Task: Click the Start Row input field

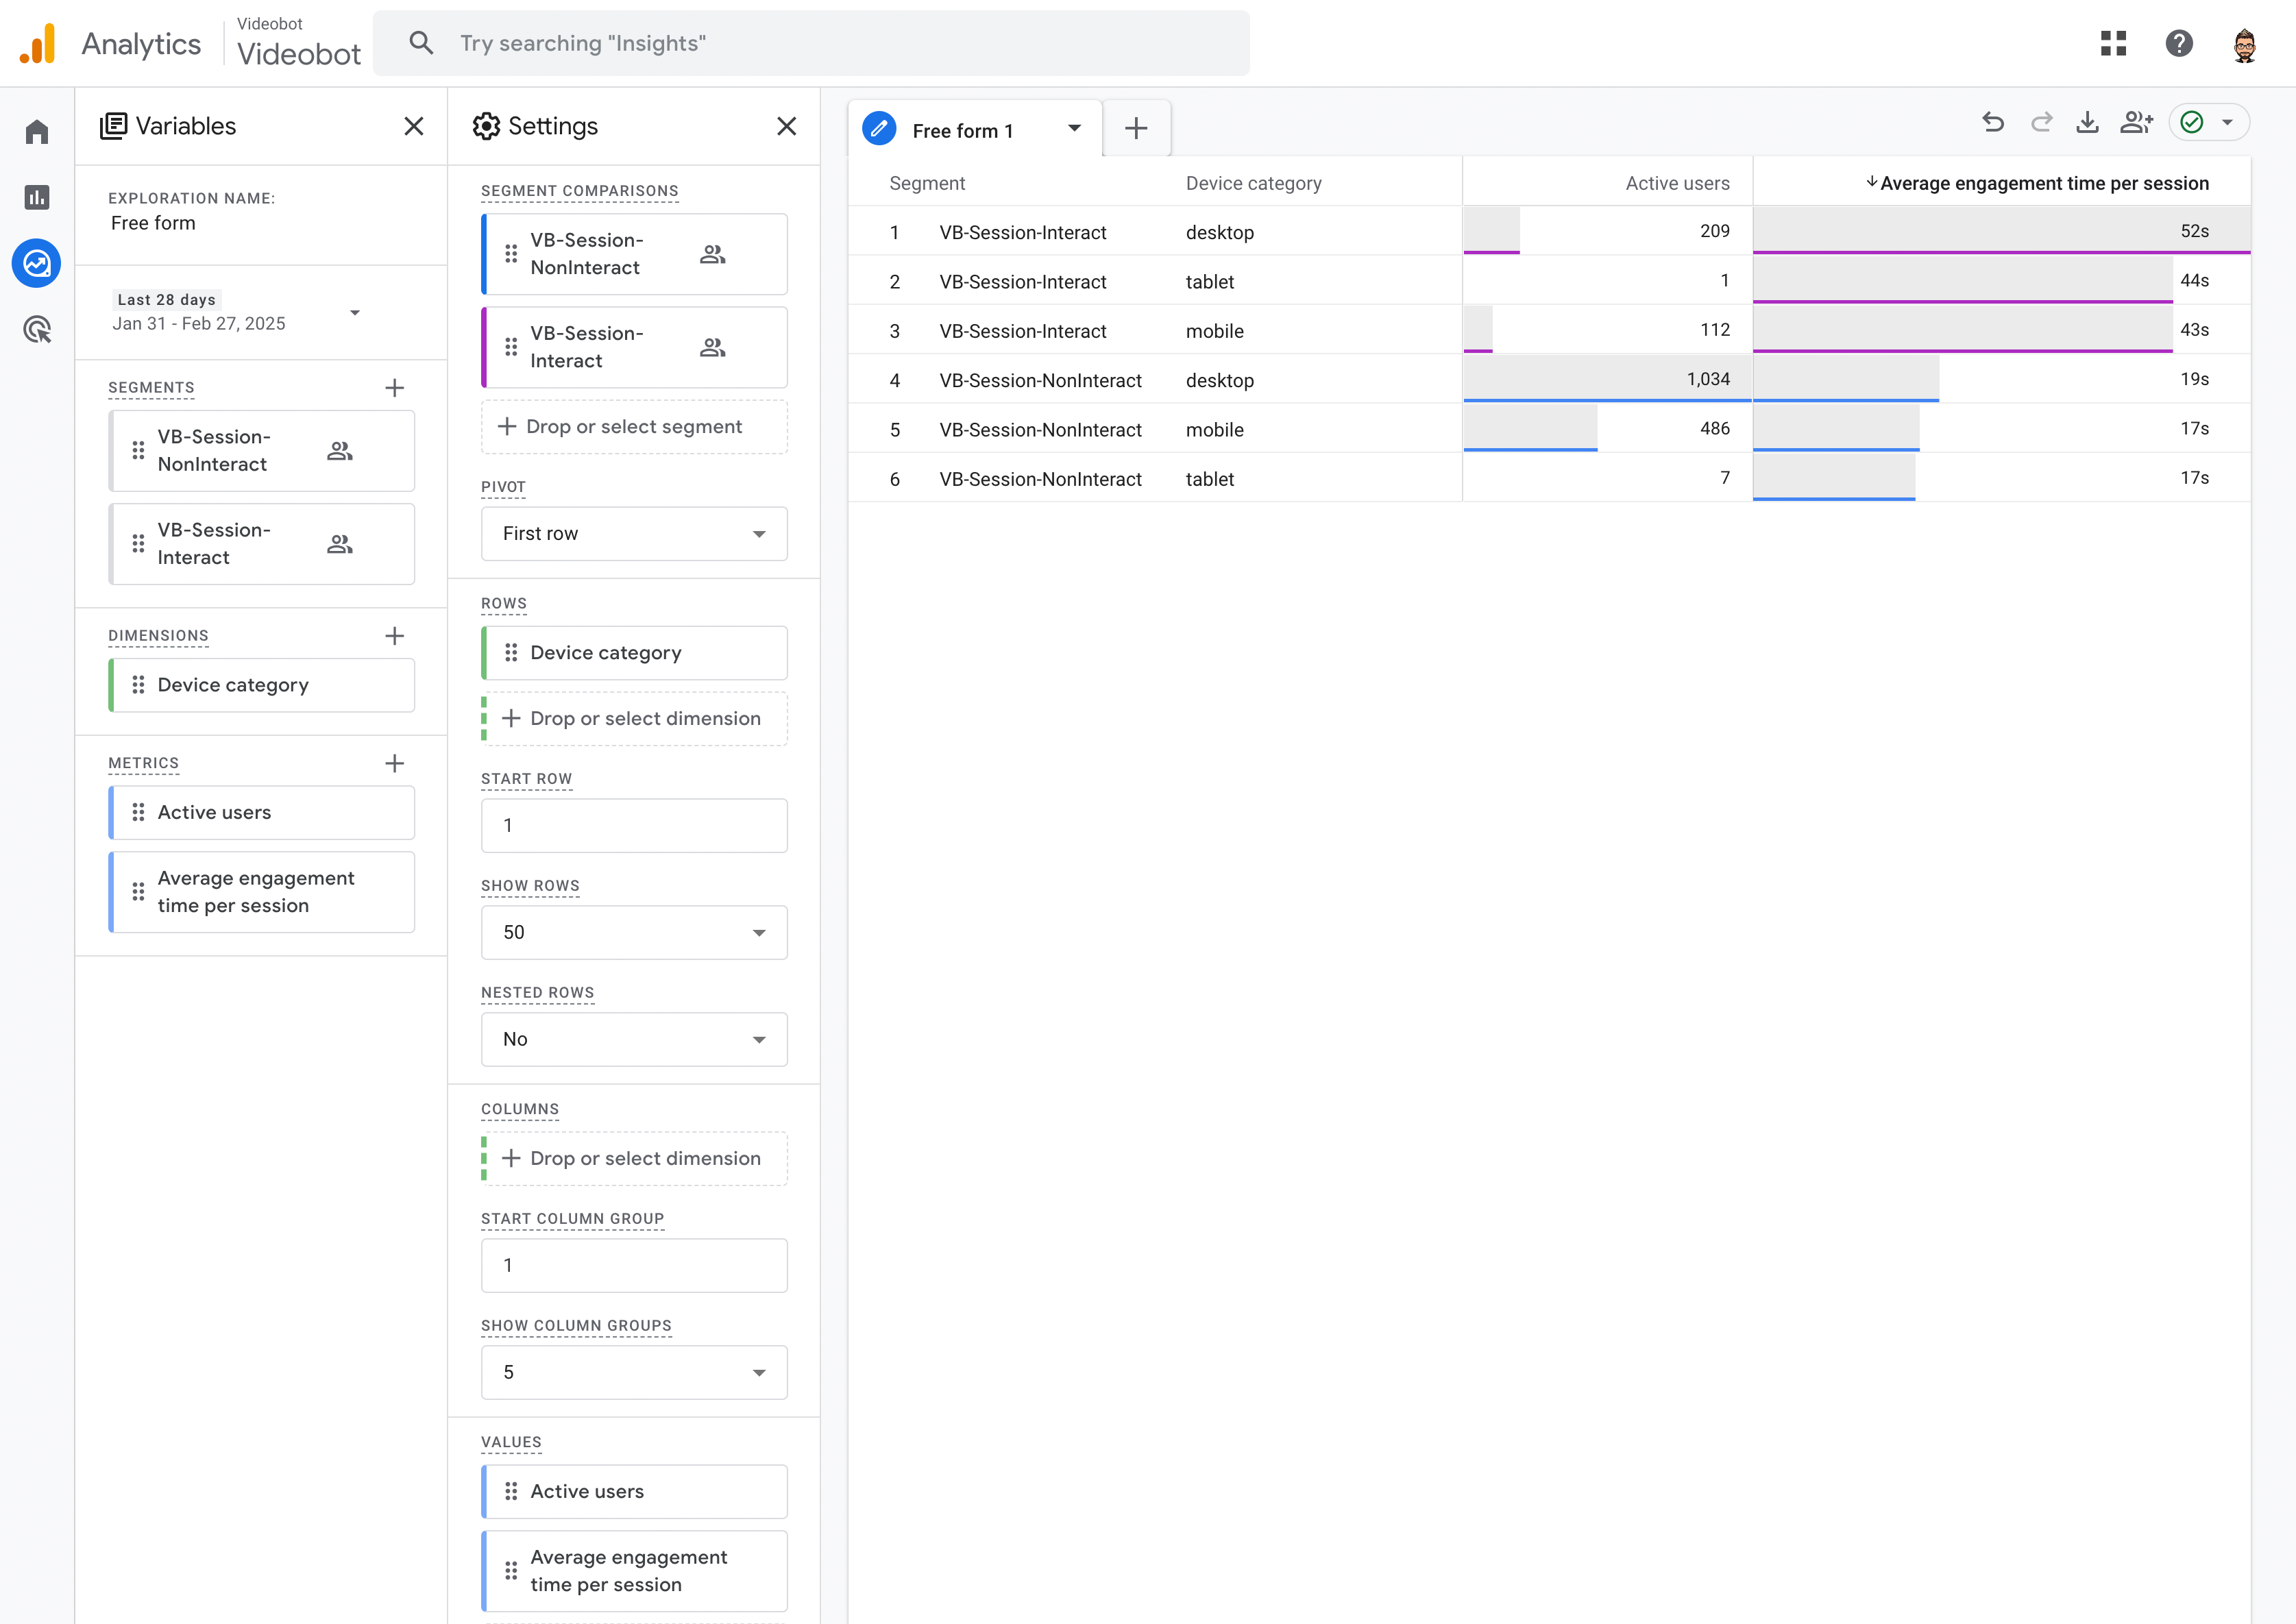Action: click(x=634, y=825)
